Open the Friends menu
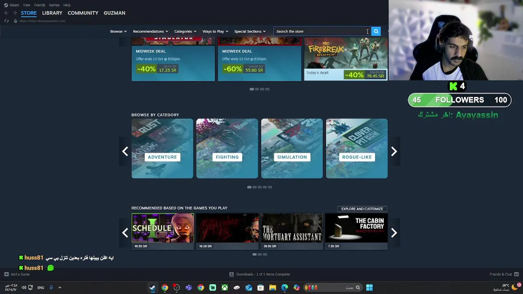The height and width of the screenshot is (294, 523). click(x=40, y=5)
